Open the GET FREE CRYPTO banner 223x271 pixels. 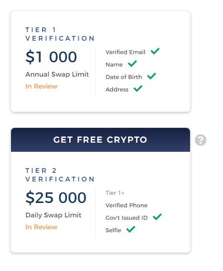pos(100,140)
